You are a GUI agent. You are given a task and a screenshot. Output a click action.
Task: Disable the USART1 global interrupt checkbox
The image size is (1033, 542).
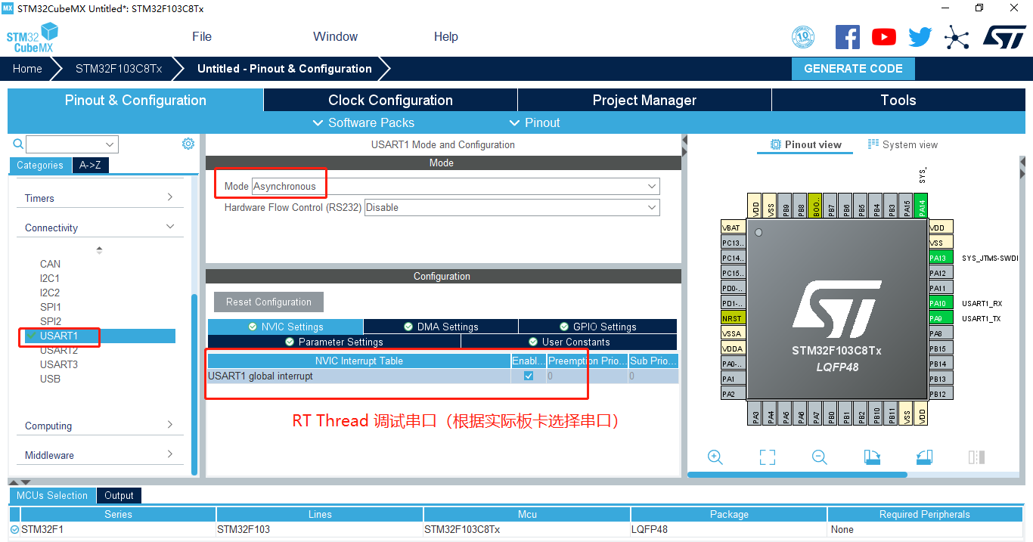tap(529, 376)
